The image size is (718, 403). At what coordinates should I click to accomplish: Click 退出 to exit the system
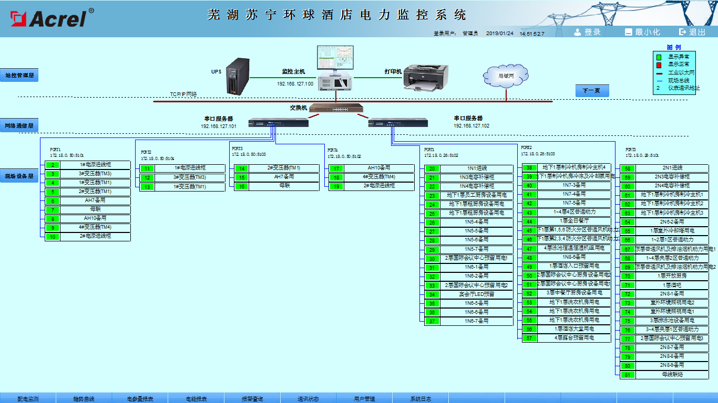pyautogui.click(x=692, y=32)
